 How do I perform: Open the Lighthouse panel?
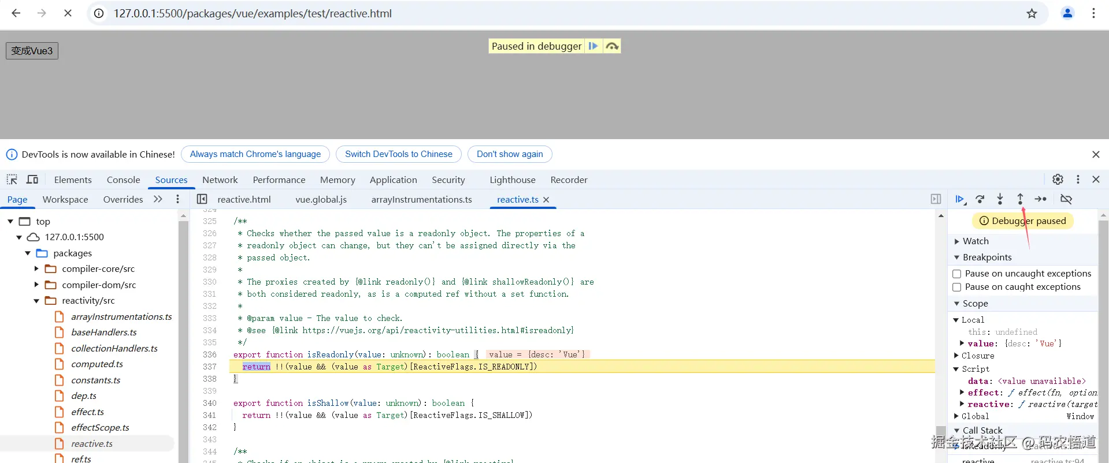pyautogui.click(x=513, y=180)
